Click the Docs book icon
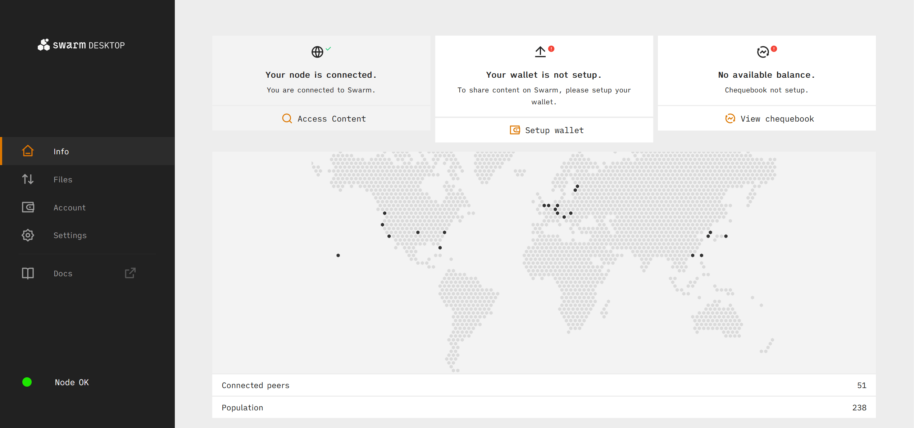The image size is (914, 428). 28,273
